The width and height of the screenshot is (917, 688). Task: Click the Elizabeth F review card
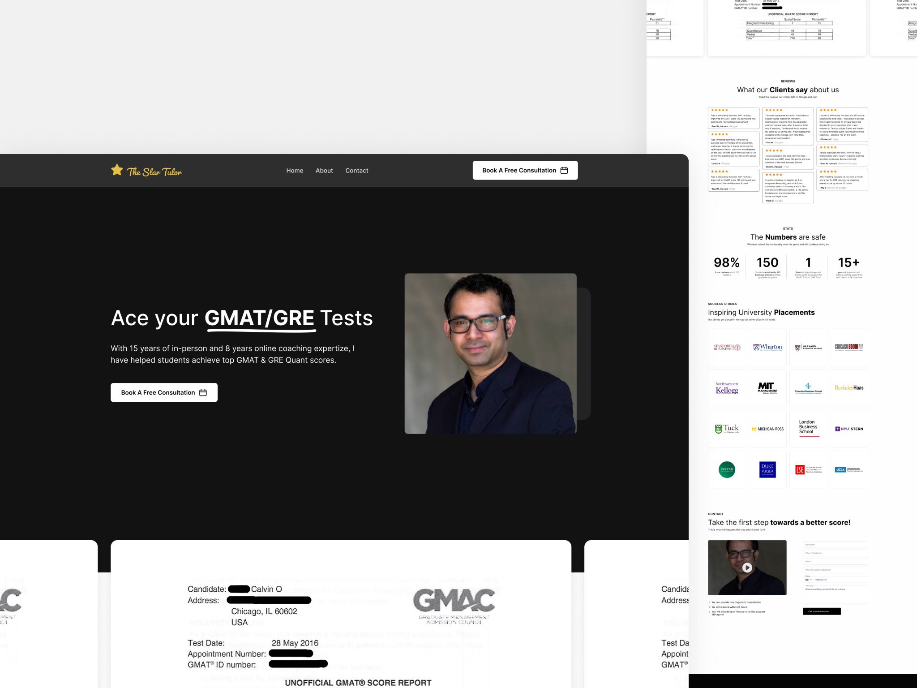842,125
